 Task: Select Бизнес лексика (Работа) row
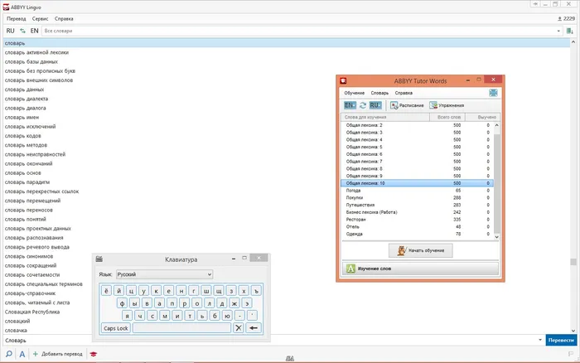tap(417, 212)
